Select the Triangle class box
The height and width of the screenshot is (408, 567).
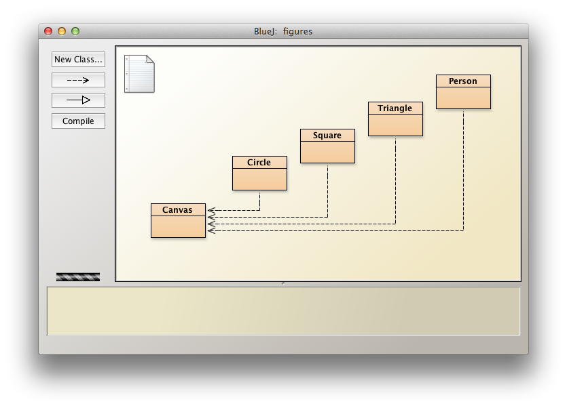click(395, 125)
